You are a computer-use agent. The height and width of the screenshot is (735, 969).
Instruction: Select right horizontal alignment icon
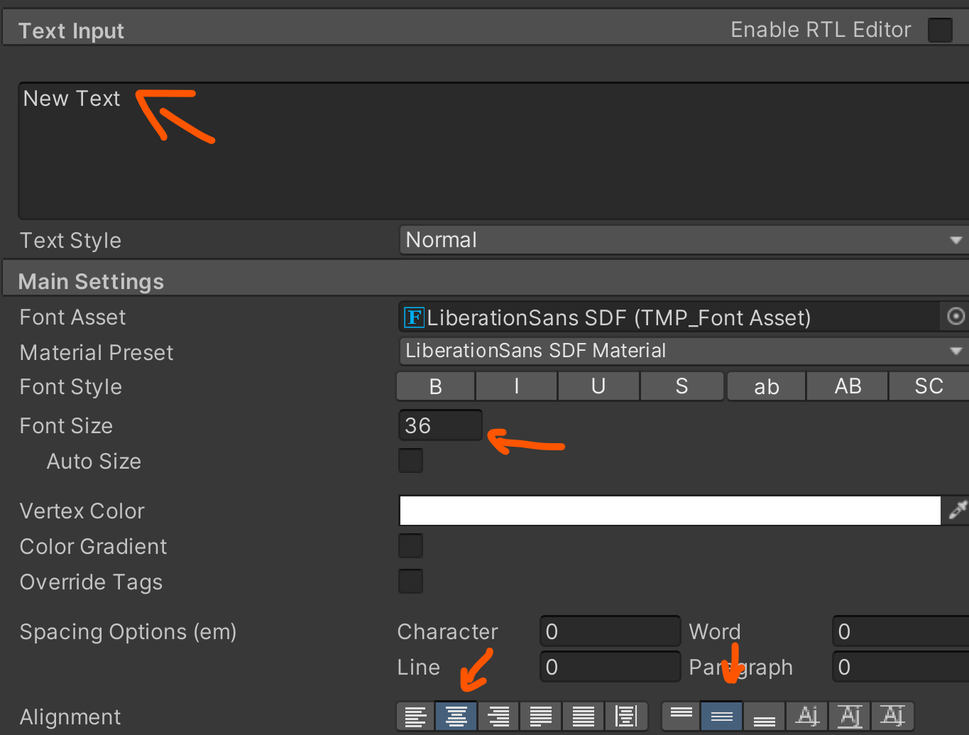point(498,716)
